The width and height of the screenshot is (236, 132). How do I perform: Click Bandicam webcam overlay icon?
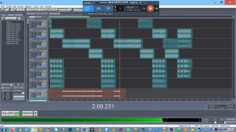[120, 8]
